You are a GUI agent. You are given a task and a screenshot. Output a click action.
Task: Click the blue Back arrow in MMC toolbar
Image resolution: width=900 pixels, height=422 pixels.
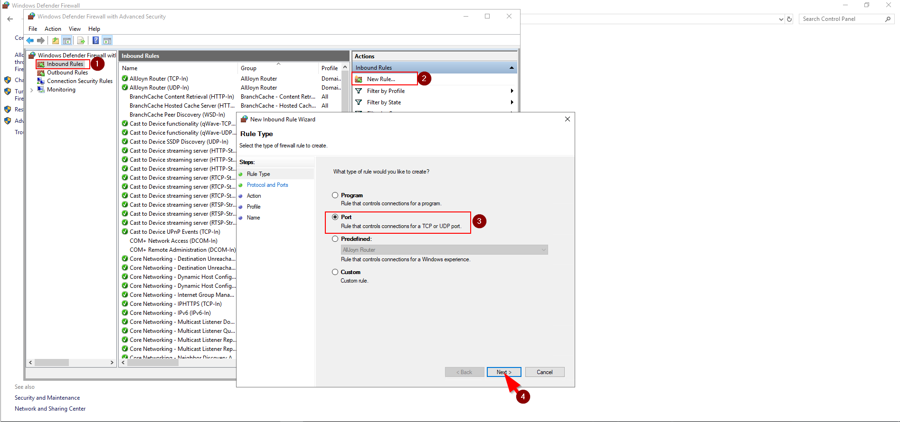point(30,41)
